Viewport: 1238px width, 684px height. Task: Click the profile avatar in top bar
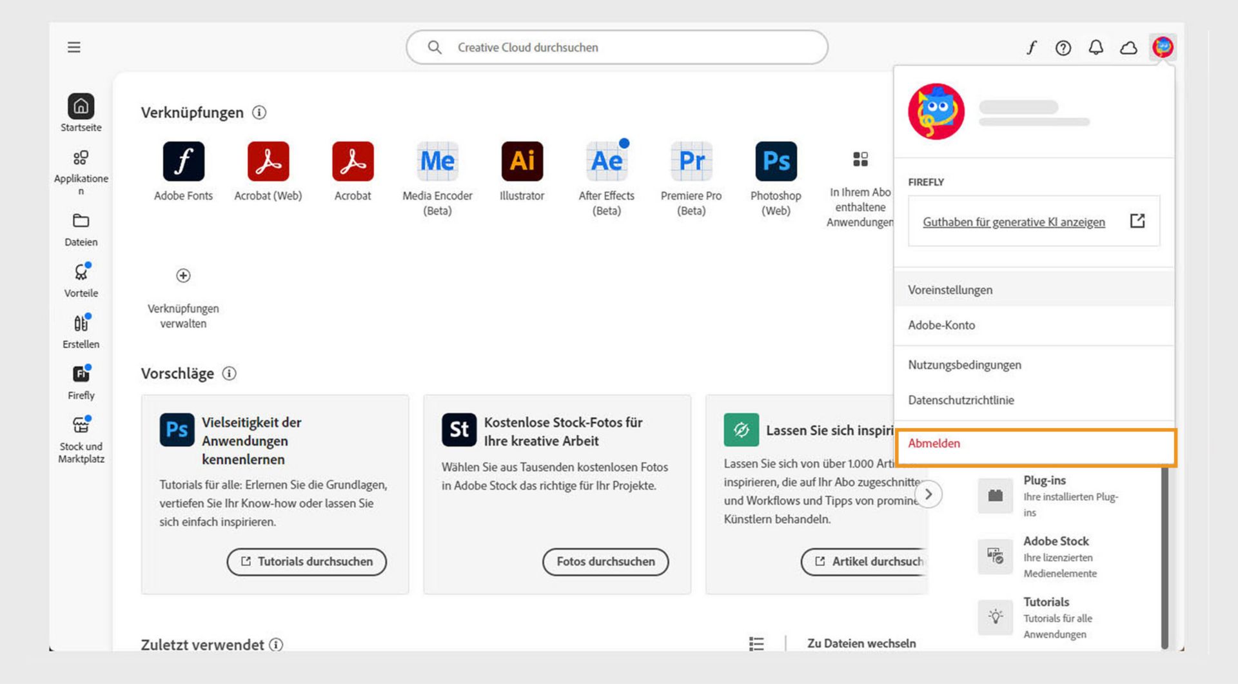(1163, 47)
